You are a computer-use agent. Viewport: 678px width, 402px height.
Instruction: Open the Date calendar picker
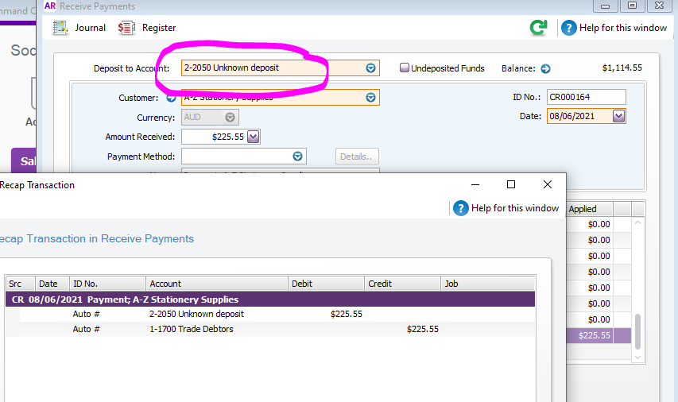coord(619,116)
